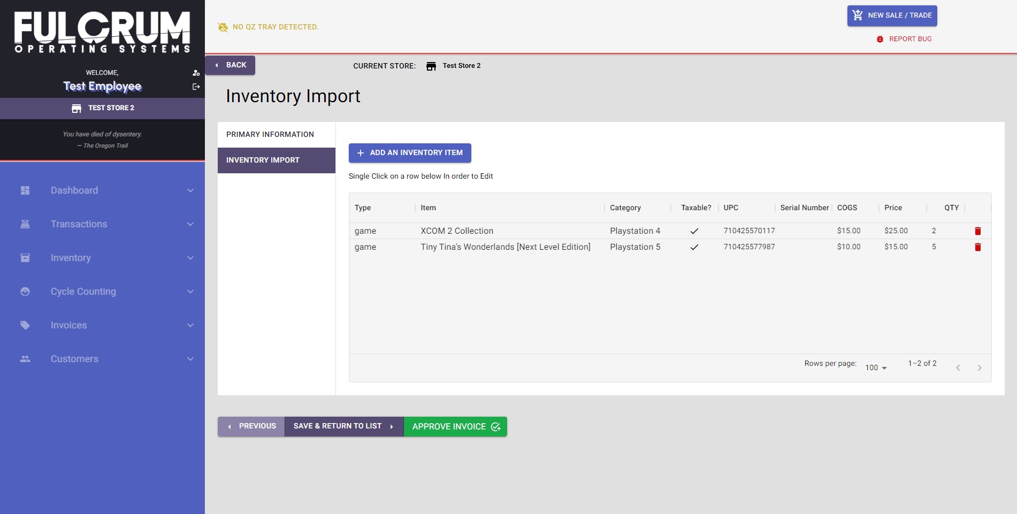The width and height of the screenshot is (1017, 514).
Task: Click the Approve Invoice button
Action: click(455, 426)
